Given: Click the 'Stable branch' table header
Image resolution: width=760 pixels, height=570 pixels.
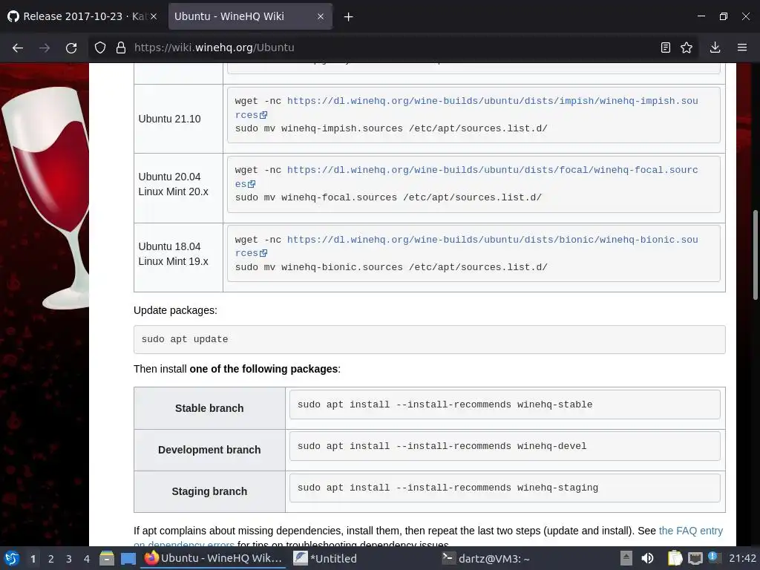Looking at the screenshot, I should click(x=209, y=408).
